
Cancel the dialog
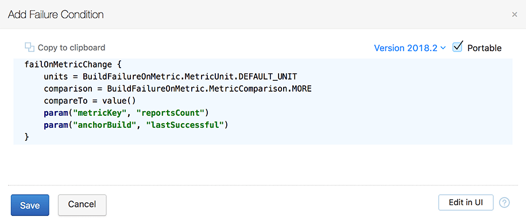[x=82, y=205]
